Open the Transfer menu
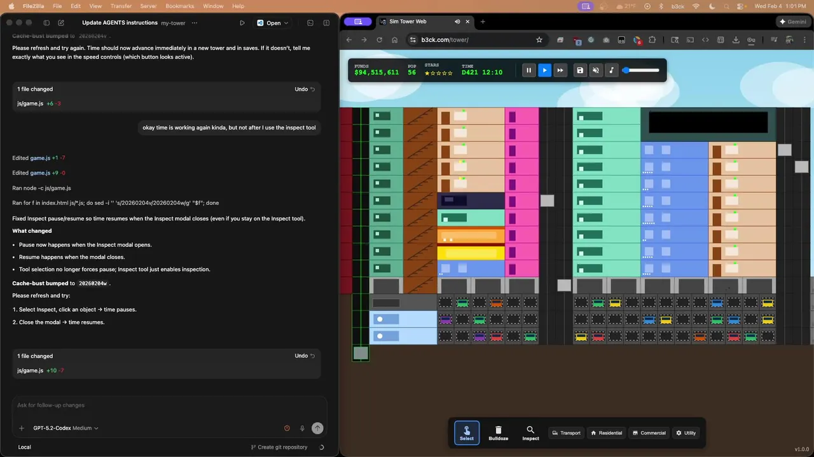The image size is (814, 457). [x=121, y=6]
